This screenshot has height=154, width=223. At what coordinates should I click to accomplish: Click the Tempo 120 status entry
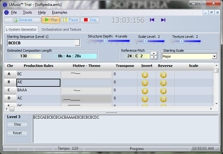(68, 148)
